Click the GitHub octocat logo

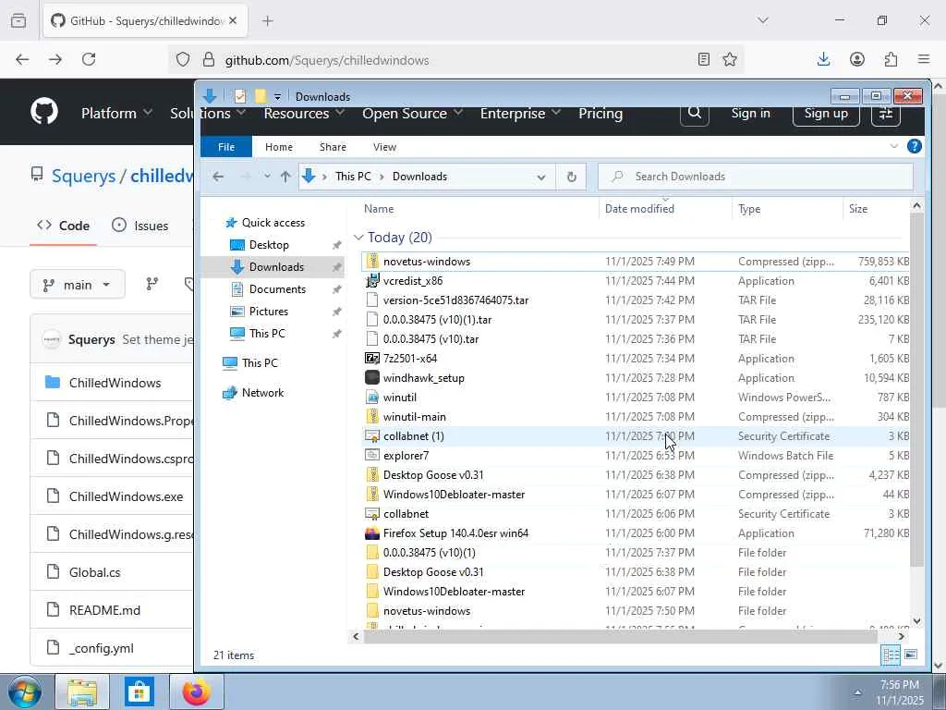pos(44,112)
